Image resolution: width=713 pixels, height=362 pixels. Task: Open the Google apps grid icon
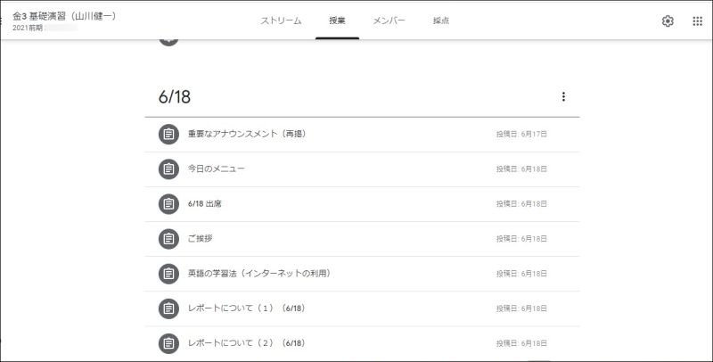pos(697,21)
